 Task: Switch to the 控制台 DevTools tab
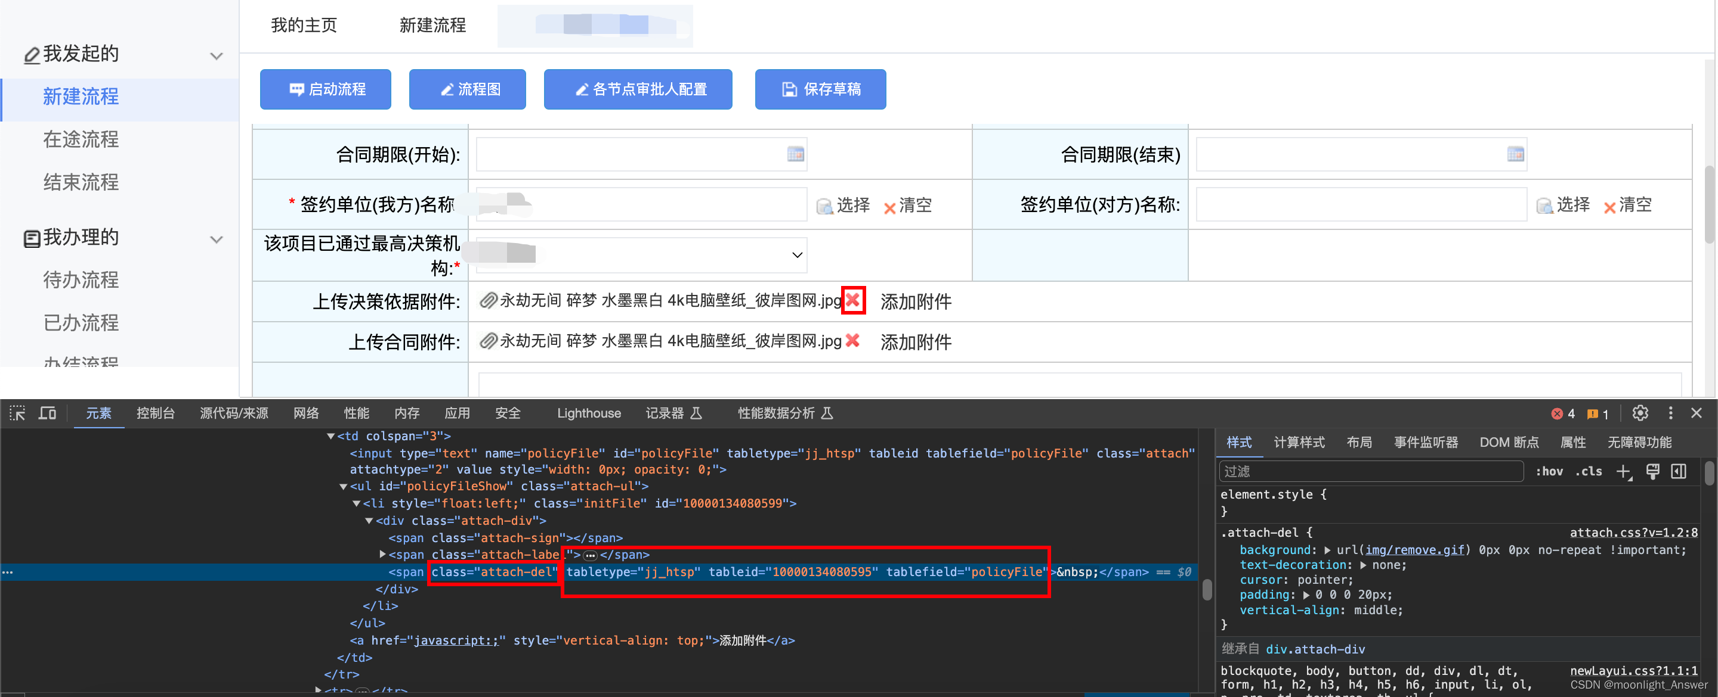(155, 413)
